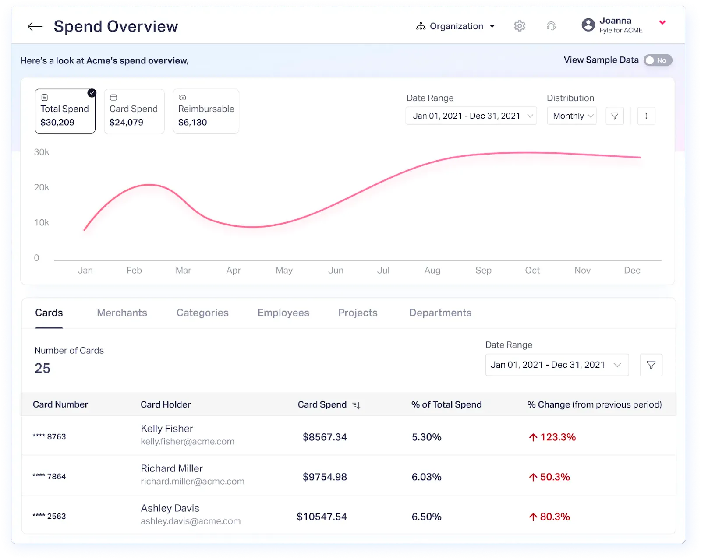Open the Organization hierarchy icon
This screenshot has height=559, width=701.
tap(420, 26)
